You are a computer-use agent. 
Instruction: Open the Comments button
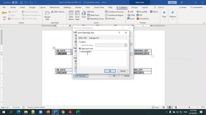tap(197, 7)
